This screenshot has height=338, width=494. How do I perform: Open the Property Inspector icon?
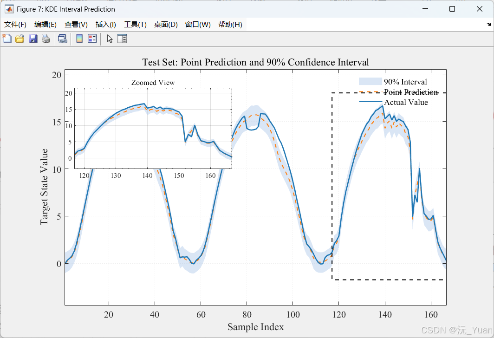[x=122, y=39]
